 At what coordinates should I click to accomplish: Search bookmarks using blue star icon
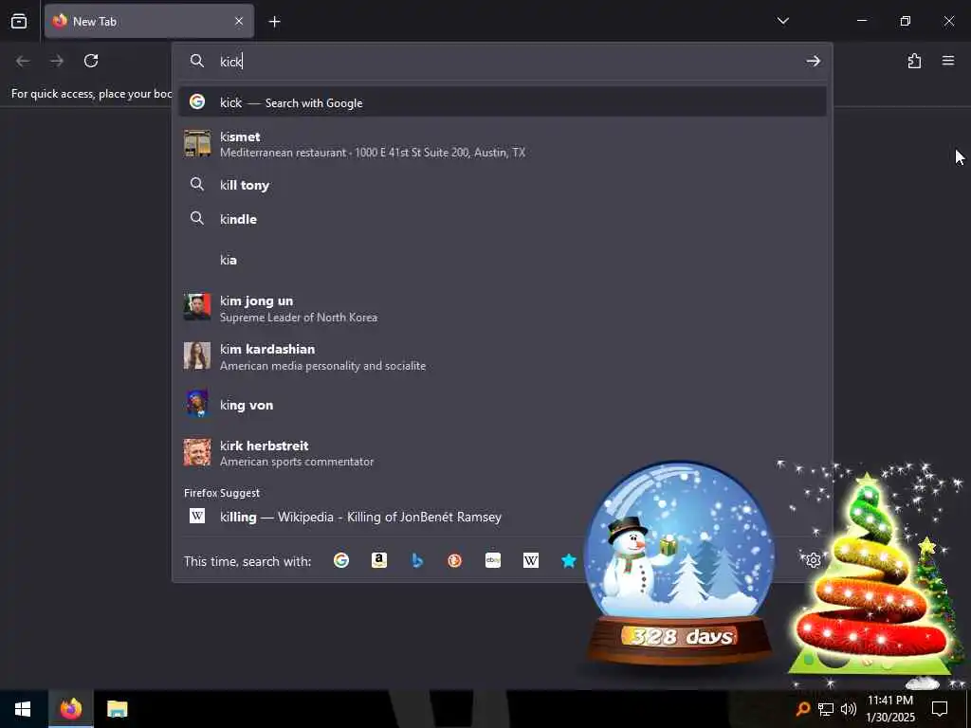tap(569, 560)
